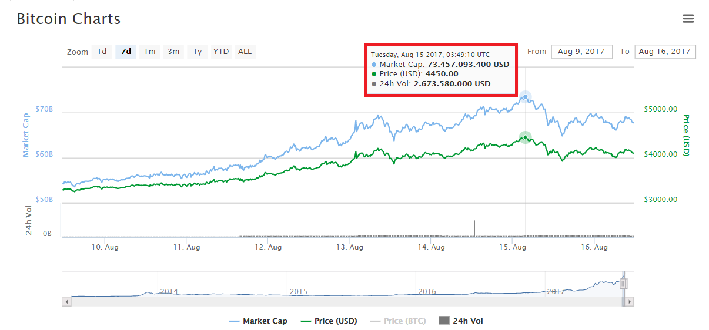Select the YTD zoom option
Screen dimensions: 709x330
coord(221,52)
